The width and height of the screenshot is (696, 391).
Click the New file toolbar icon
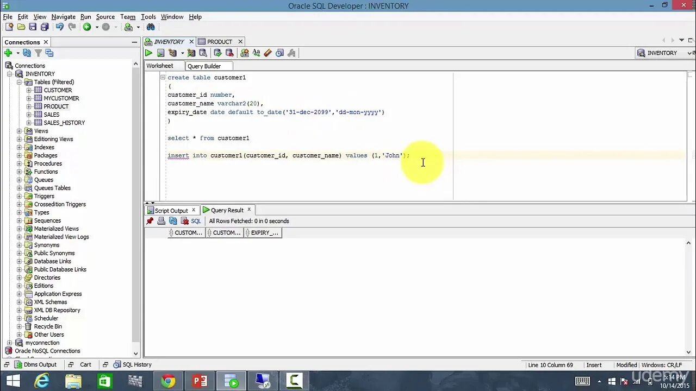(x=9, y=27)
